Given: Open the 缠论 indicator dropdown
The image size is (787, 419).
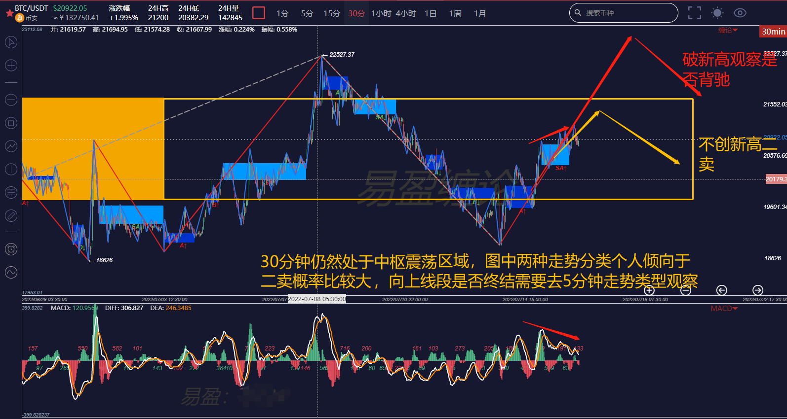Looking at the screenshot, I should click(x=728, y=31).
